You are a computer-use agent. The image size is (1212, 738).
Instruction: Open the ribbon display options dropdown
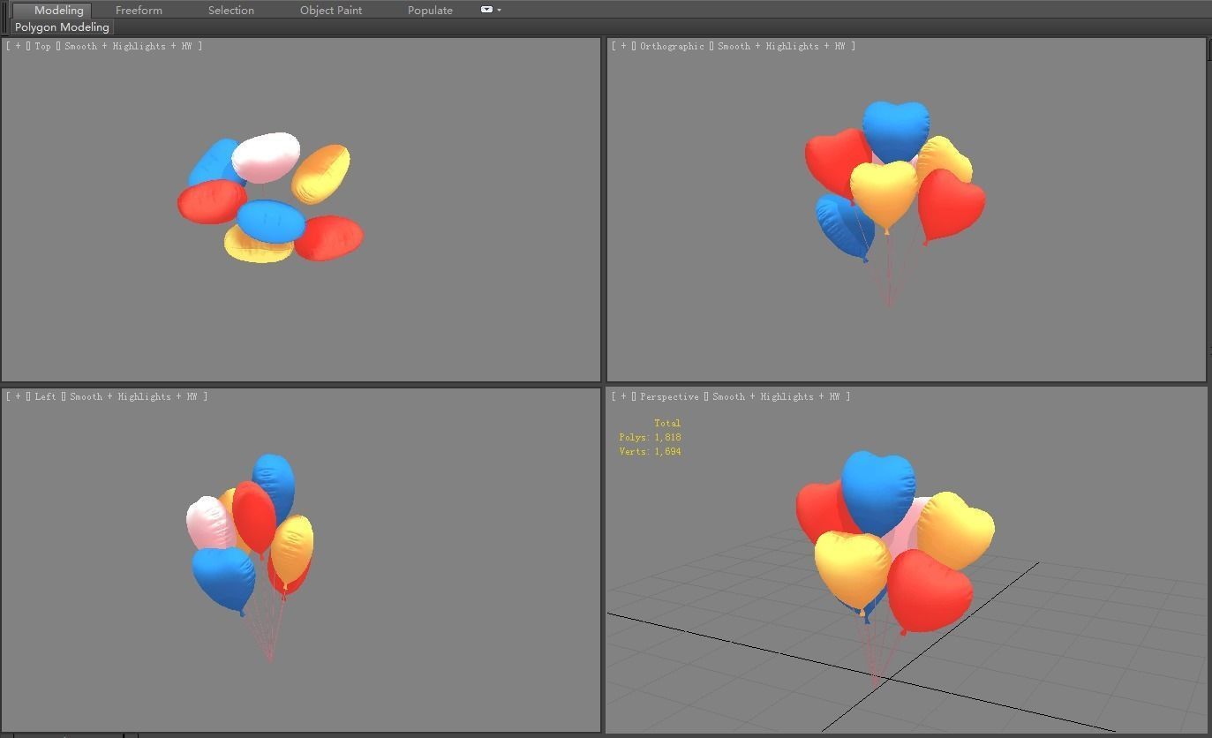pos(491,10)
